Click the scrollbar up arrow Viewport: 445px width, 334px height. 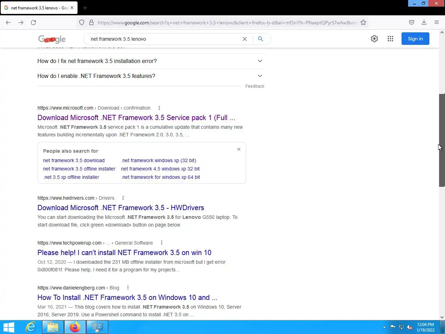click(442, 32)
